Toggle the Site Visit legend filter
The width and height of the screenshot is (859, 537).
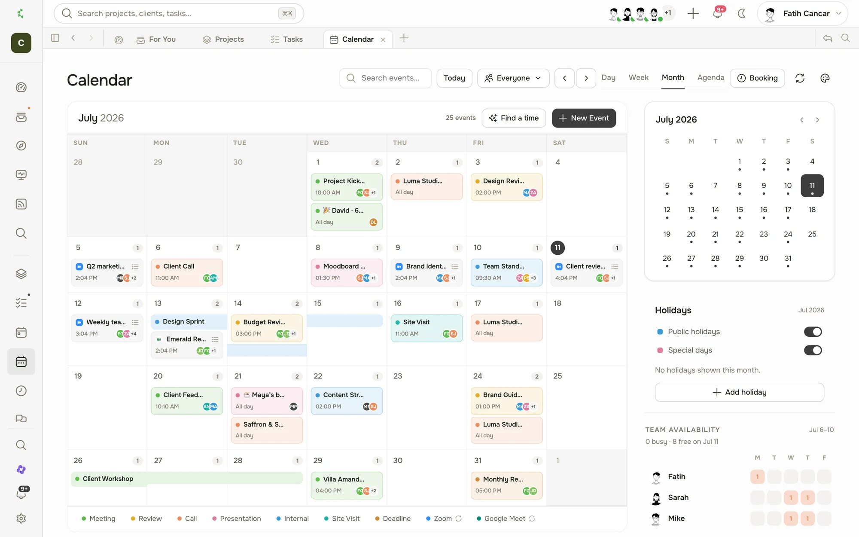coord(342,519)
